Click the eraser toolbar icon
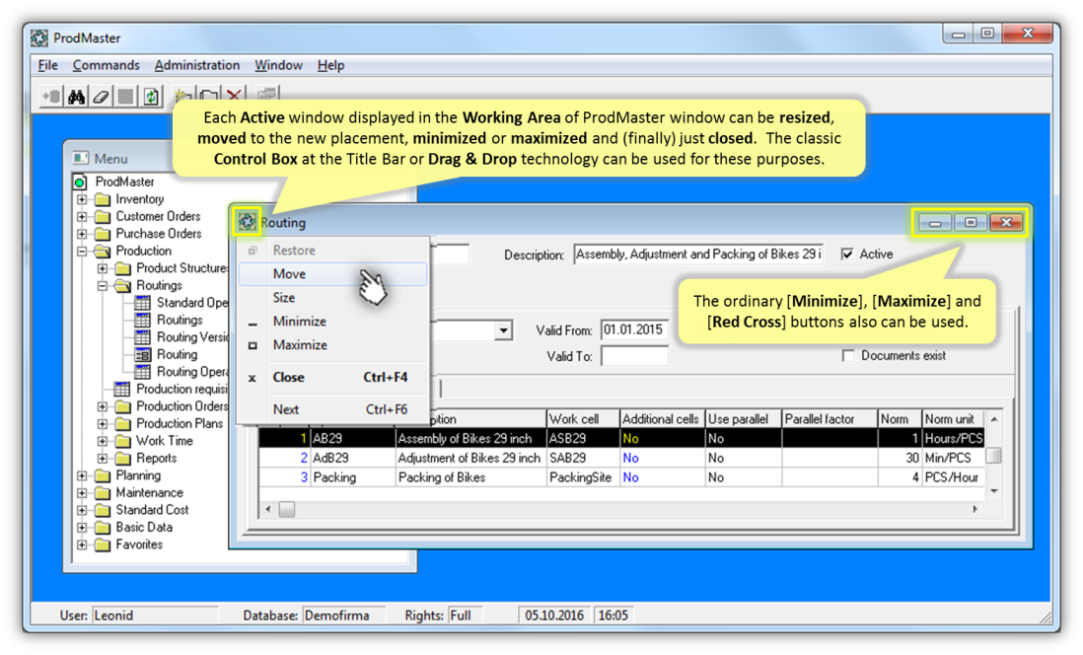This screenshot has width=1083, height=655. [101, 97]
